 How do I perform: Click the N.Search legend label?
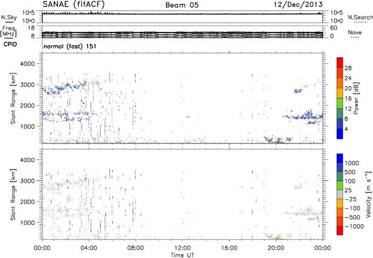pos(360,17)
